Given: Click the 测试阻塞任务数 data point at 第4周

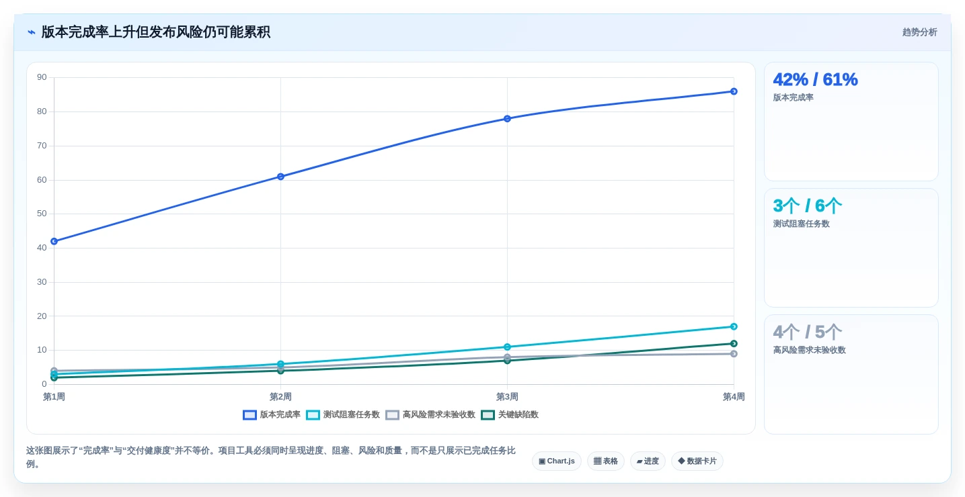Looking at the screenshot, I should (734, 326).
